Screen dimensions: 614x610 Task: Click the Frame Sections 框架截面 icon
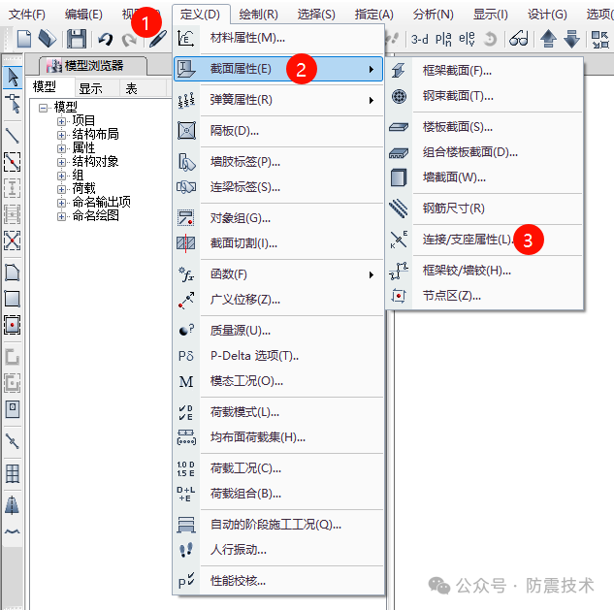pyautogui.click(x=399, y=71)
